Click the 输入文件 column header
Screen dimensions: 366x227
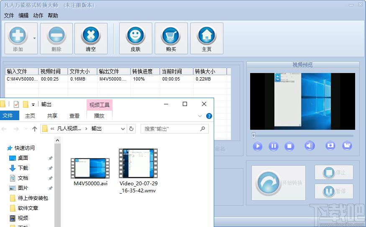[x=22, y=71]
